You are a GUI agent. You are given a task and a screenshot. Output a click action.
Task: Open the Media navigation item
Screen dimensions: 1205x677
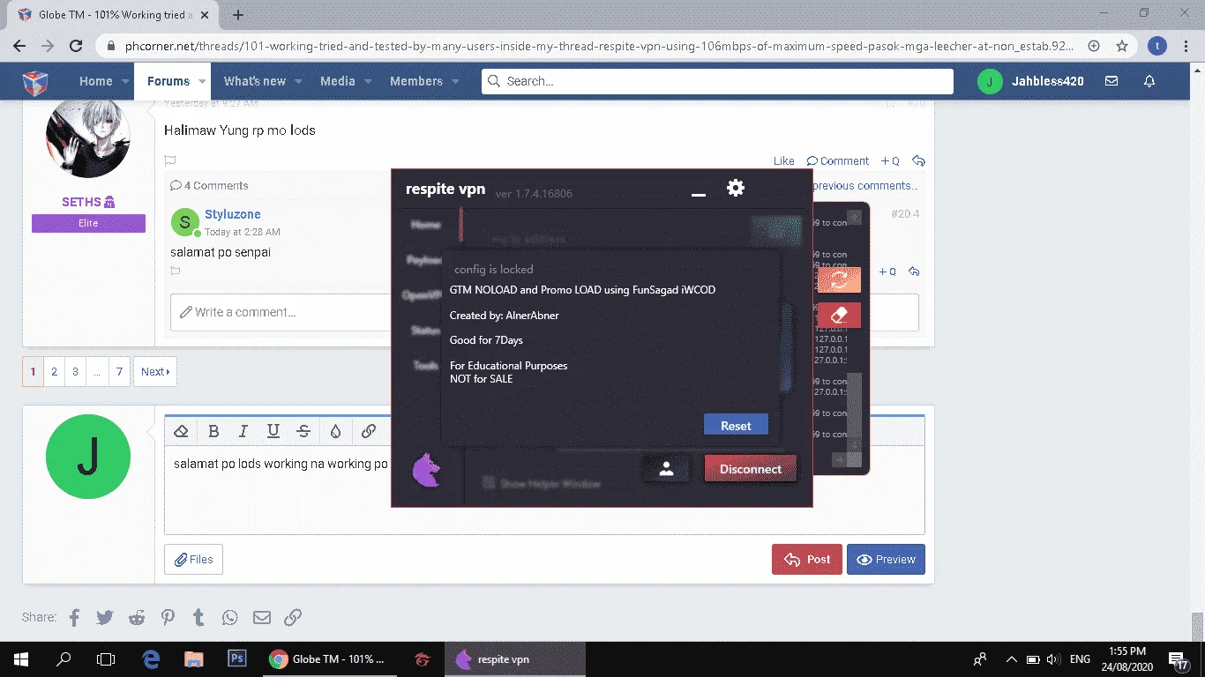337,81
